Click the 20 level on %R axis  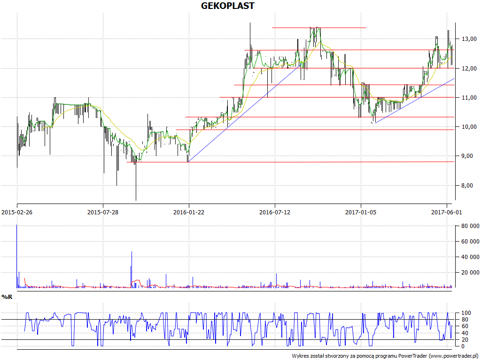point(465,339)
